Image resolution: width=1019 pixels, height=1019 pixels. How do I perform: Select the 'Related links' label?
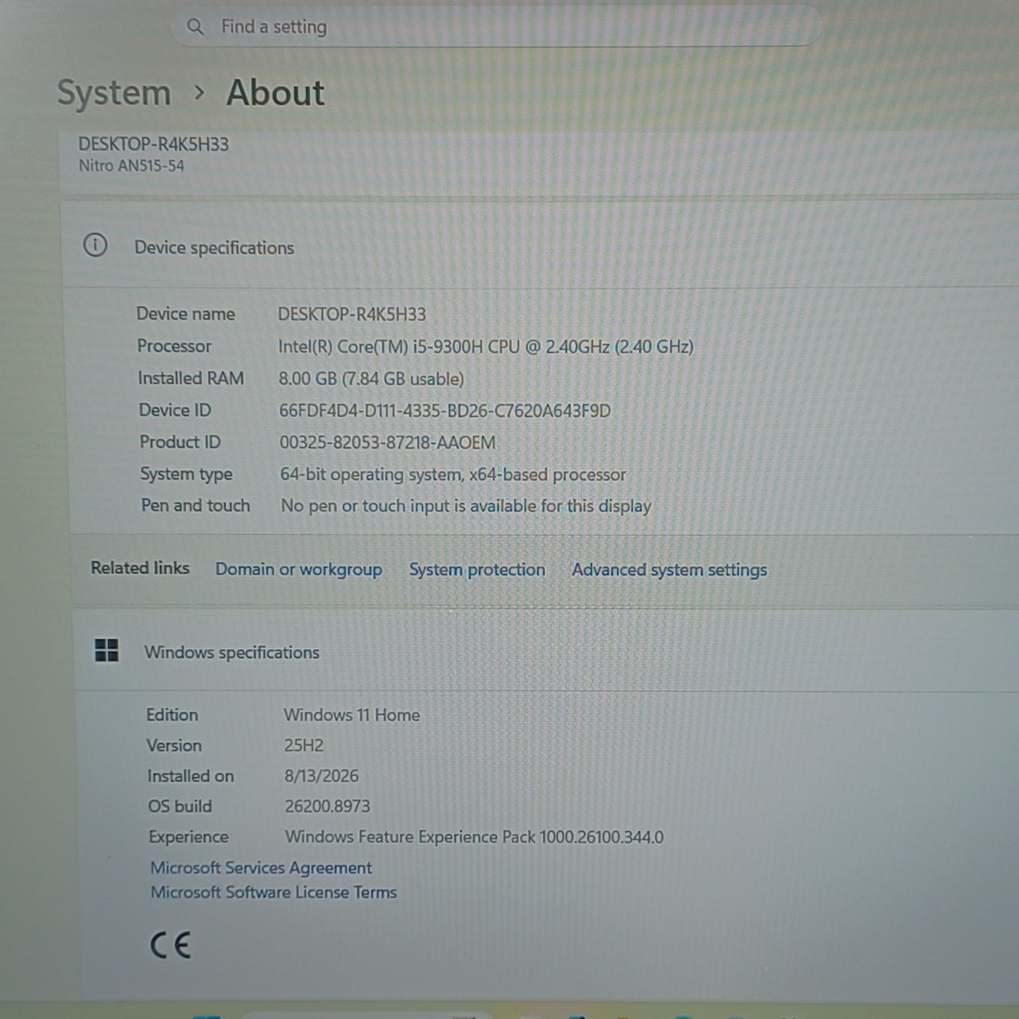pyautogui.click(x=140, y=568)
